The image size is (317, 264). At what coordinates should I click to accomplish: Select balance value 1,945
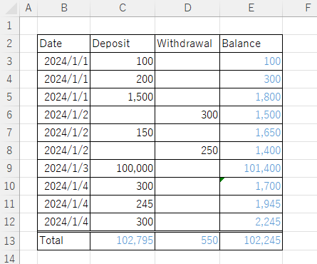click(251, 204)
